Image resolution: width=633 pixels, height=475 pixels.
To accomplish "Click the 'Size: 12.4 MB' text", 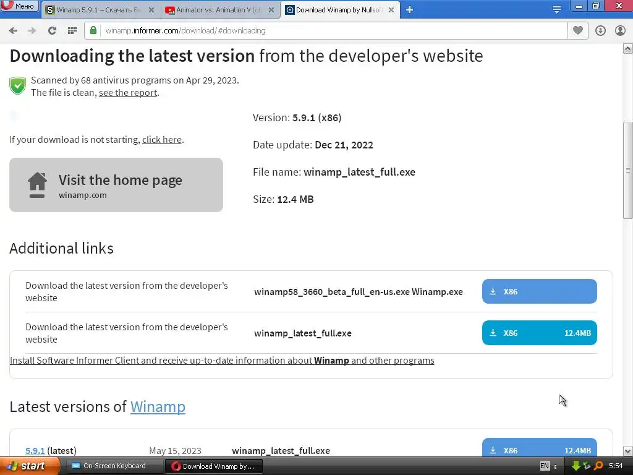I will 283,200.
